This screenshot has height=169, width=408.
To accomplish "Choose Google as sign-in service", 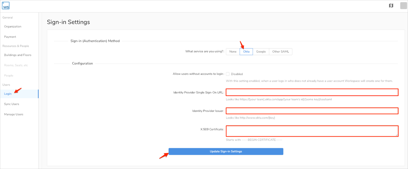I will click(x=261, y=52).
